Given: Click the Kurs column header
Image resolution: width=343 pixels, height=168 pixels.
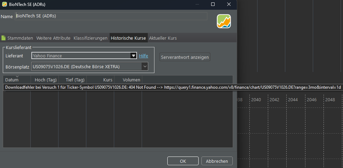Looking at the screenshot, I should (100, 80).
